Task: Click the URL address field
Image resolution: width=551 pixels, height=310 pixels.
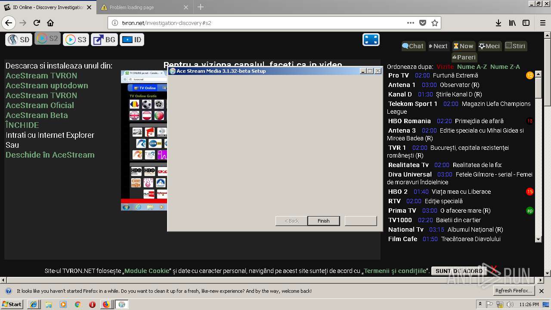Action: click(x=263, y=23)
